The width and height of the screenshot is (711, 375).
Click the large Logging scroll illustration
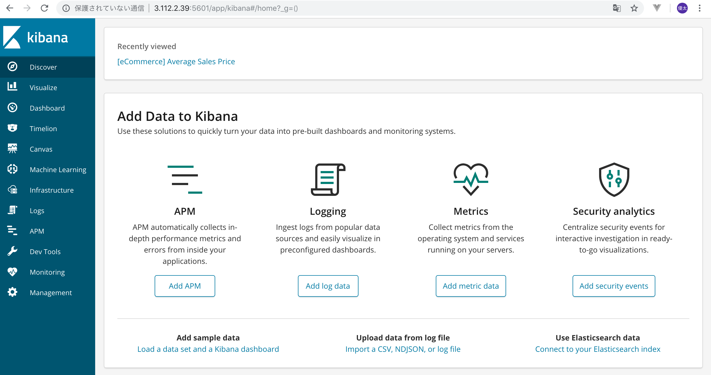point(328,180)
